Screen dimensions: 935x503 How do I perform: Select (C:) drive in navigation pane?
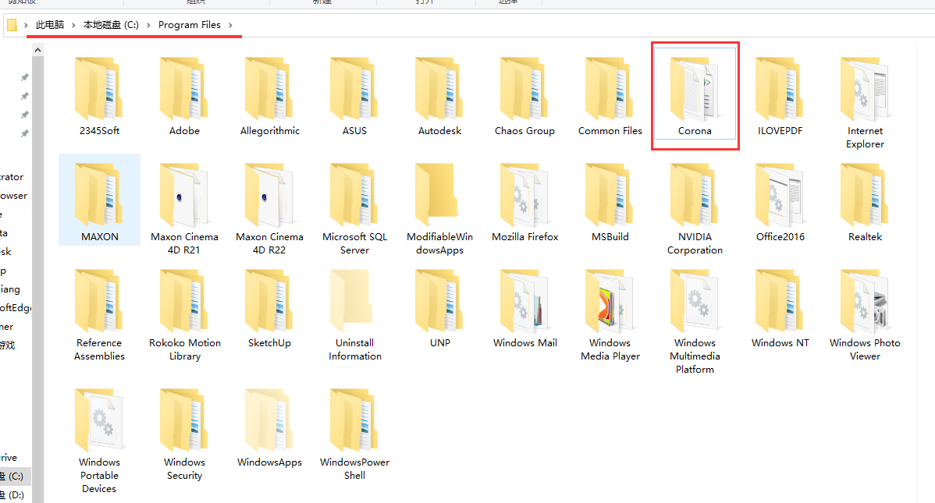pyautogui.click(x=15, y=476)
